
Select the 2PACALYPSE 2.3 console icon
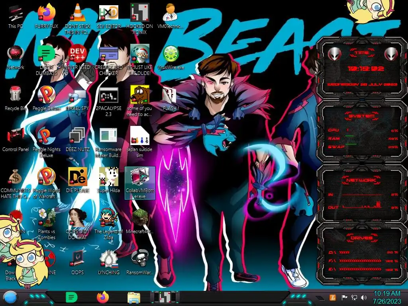108,102
